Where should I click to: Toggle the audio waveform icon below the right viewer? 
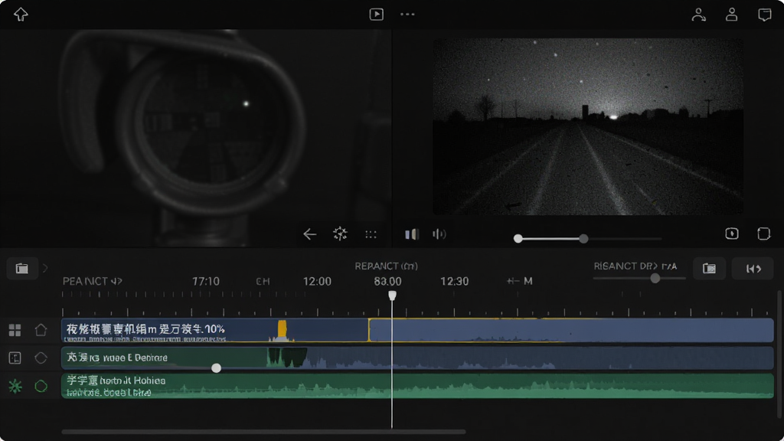click(439, 234)
